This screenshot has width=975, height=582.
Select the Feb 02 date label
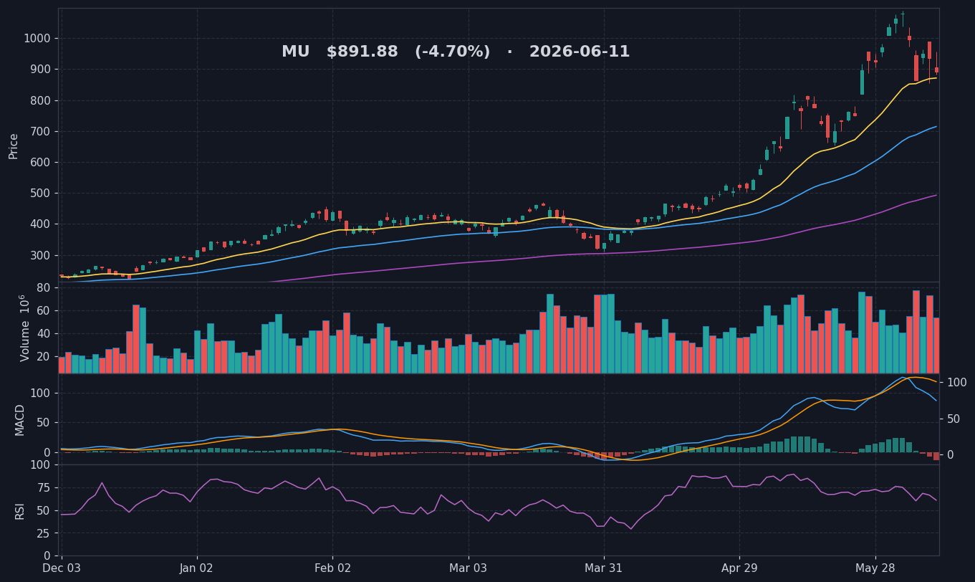(x=333, y=568)
